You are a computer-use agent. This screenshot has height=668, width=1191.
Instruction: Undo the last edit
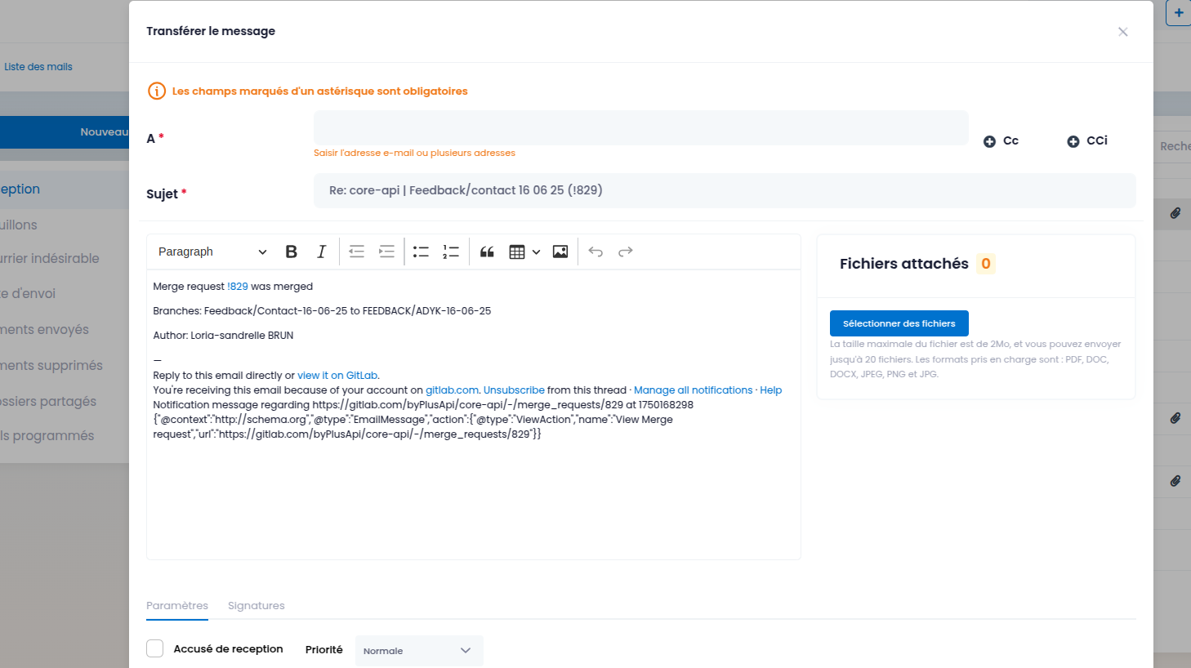tap(595, 252)
